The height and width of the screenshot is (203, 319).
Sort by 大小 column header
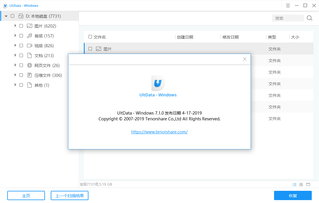click(295, 37)
